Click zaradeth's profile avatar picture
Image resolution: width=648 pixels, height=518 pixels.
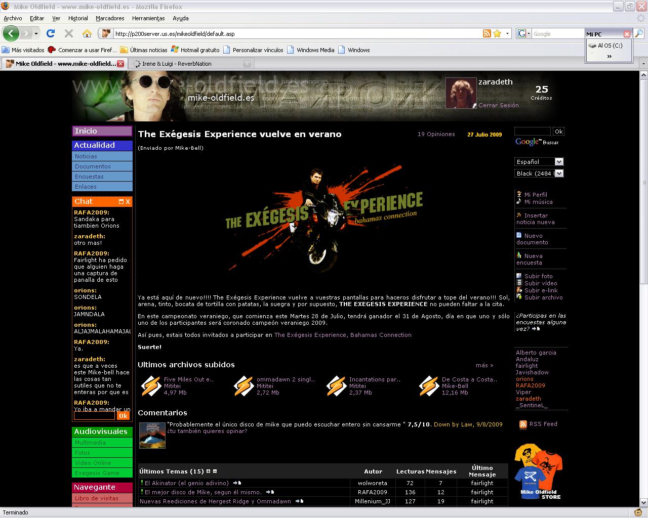coord(461,93)
